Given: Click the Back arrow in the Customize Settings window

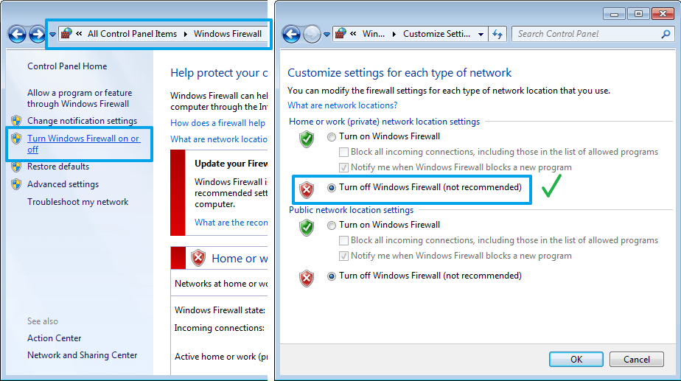Looking at the screenshot, I should 291,34.
